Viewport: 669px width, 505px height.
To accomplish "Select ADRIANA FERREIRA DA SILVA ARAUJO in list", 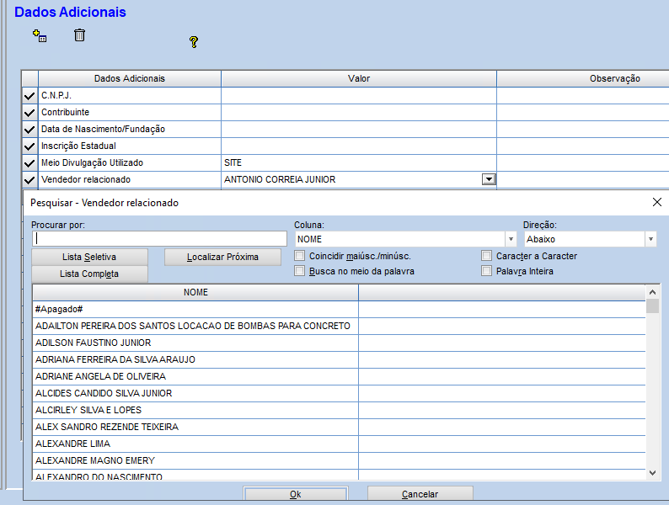I will (115, 359).
